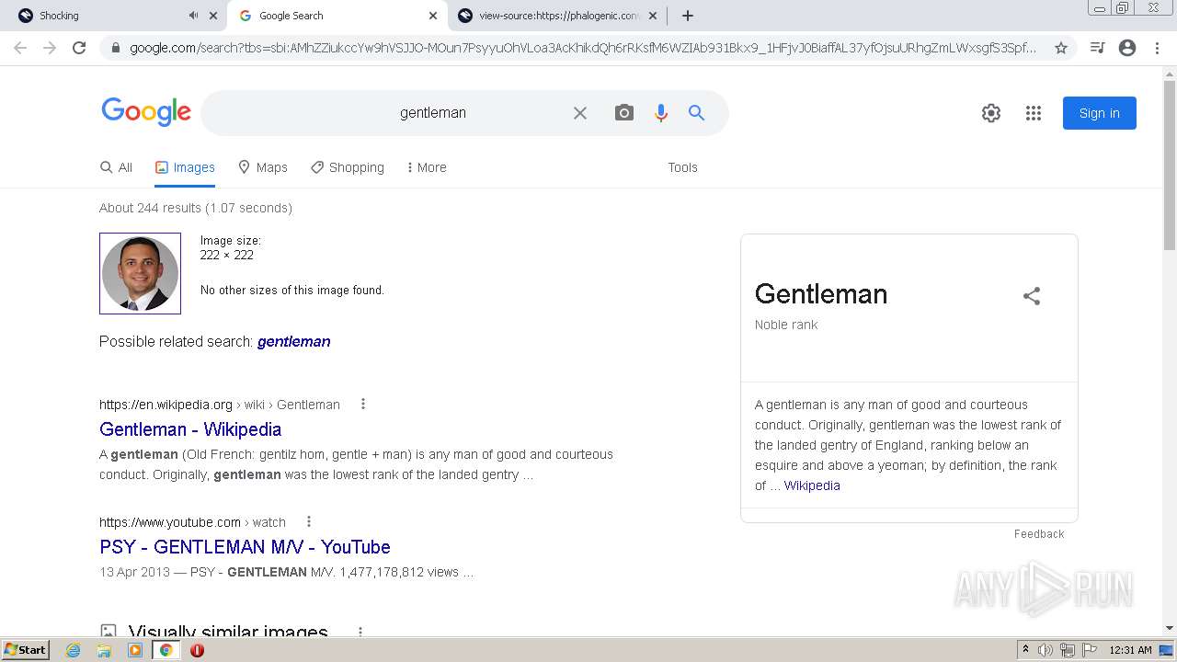Start voice search with microphone icon

point(661,113)
